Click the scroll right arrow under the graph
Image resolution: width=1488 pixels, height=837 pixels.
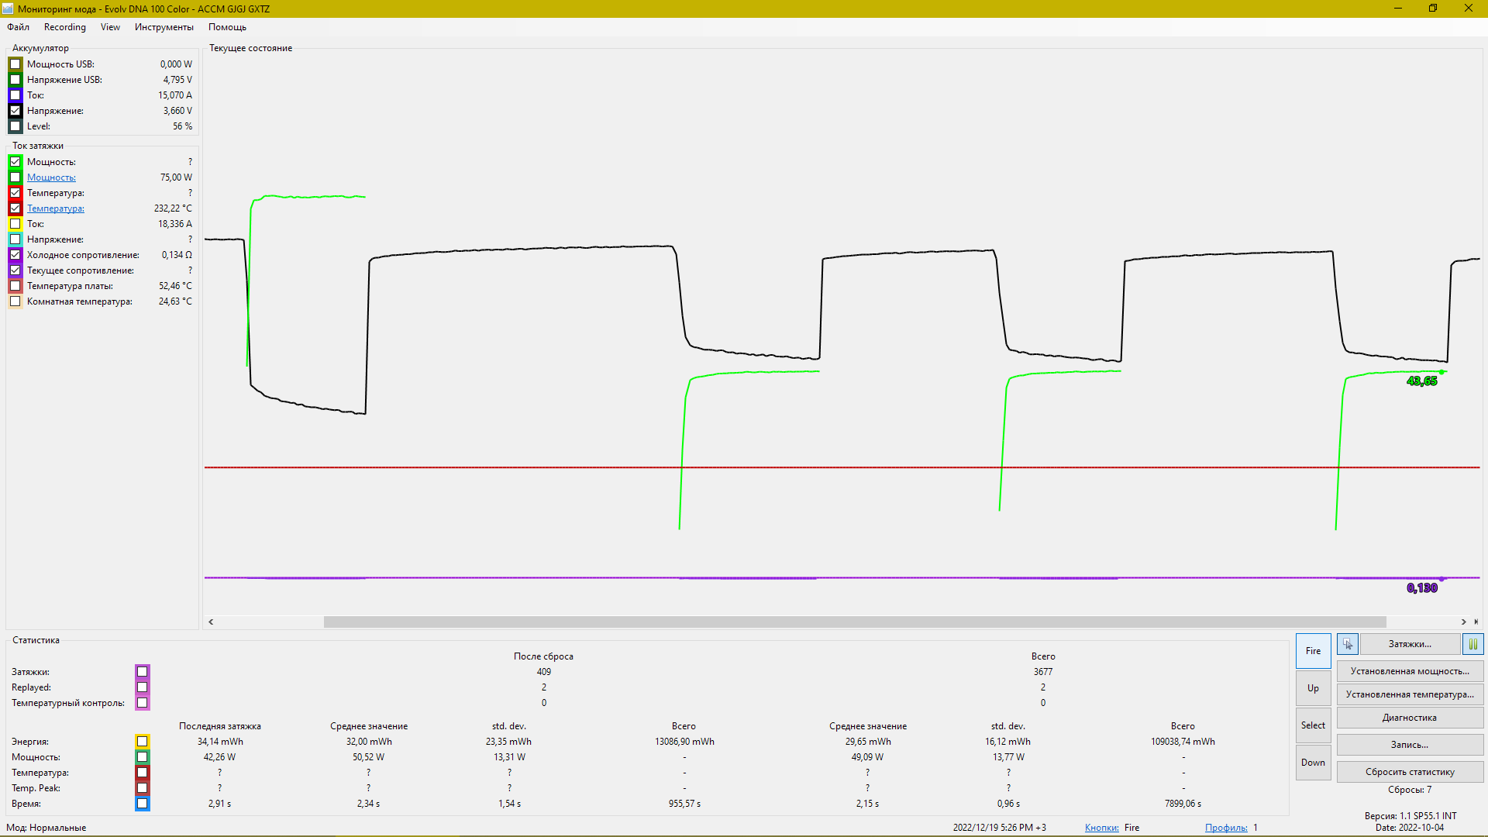tap(1463, 622)
